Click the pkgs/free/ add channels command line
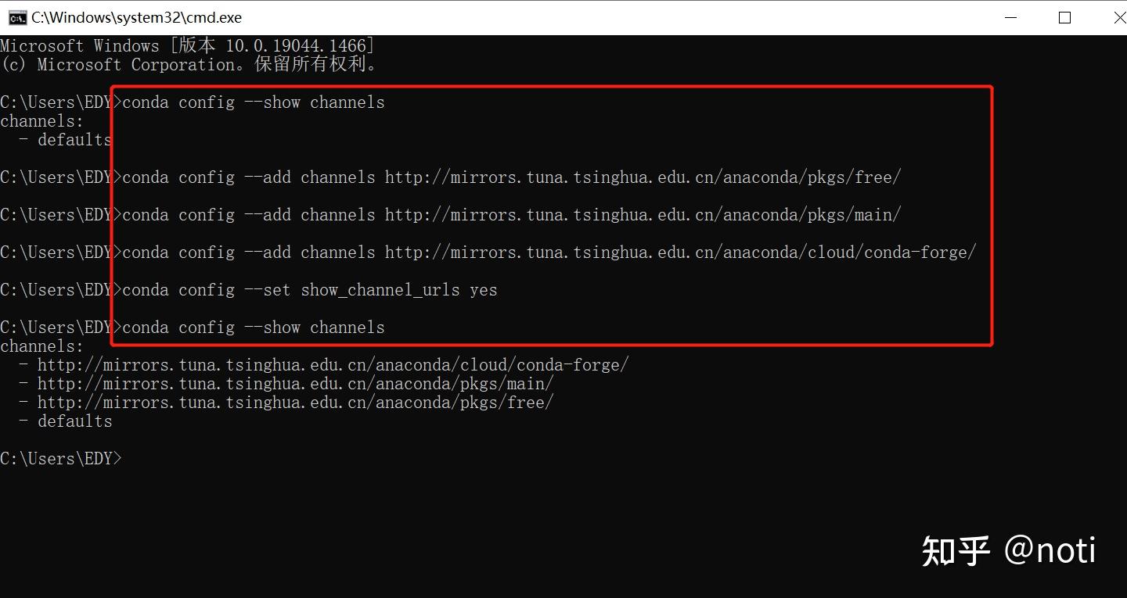The width and height of the screenshot is (1127, 598). 511,177
